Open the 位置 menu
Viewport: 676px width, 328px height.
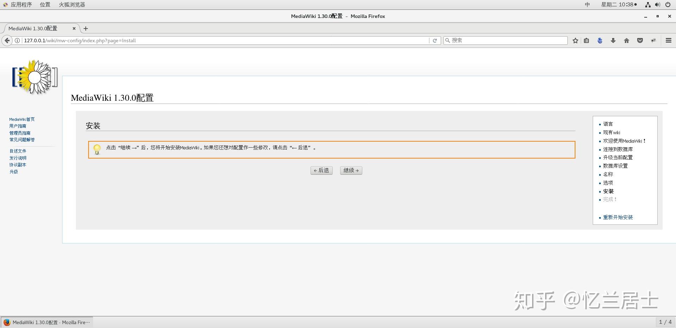45,5
